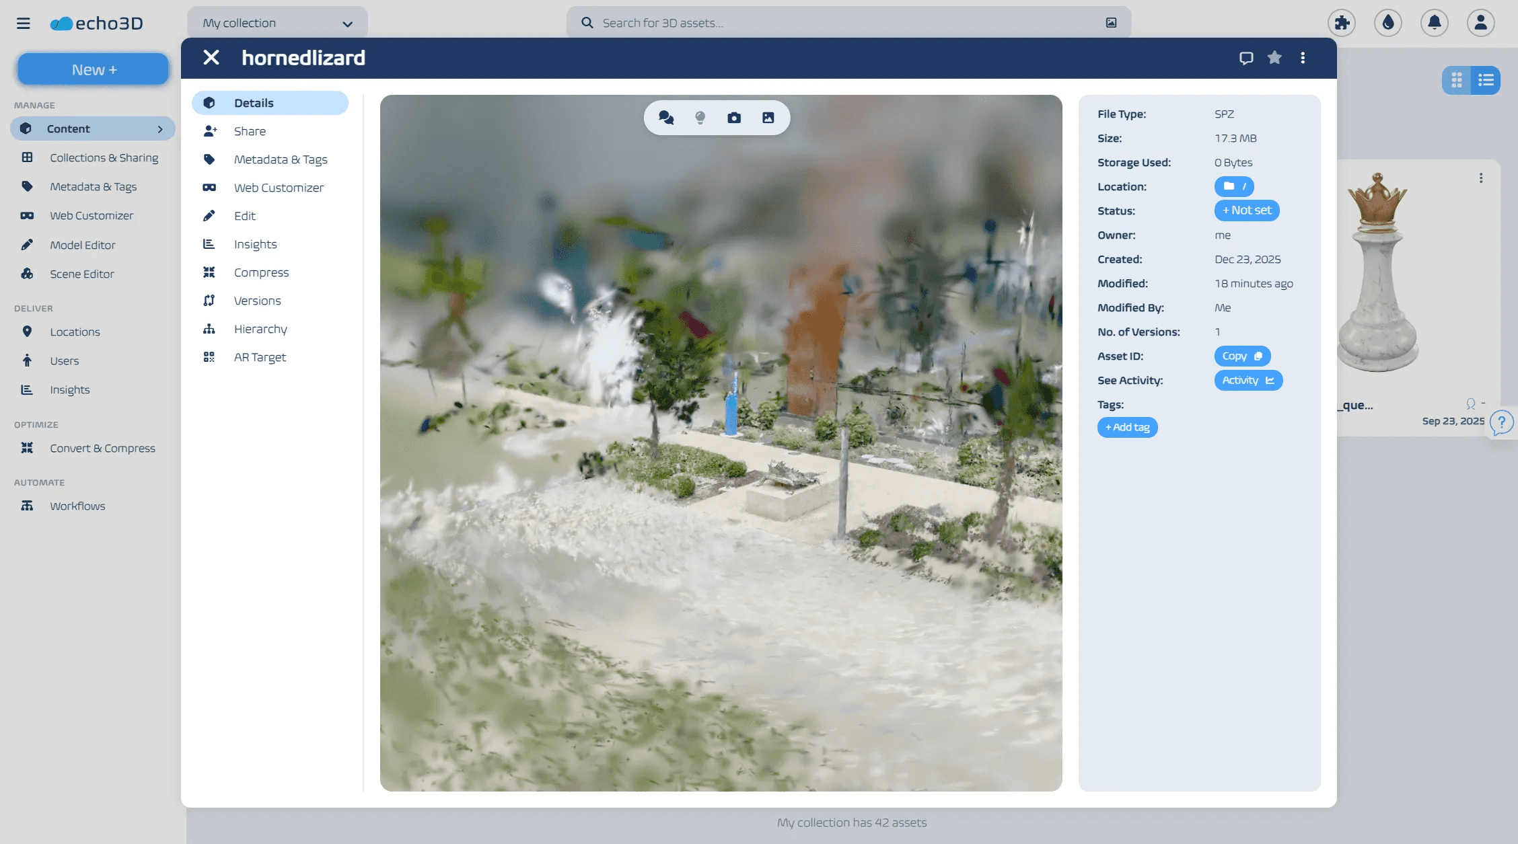Switch to grid view layout
The image size is (1518, 844).
1457,81
